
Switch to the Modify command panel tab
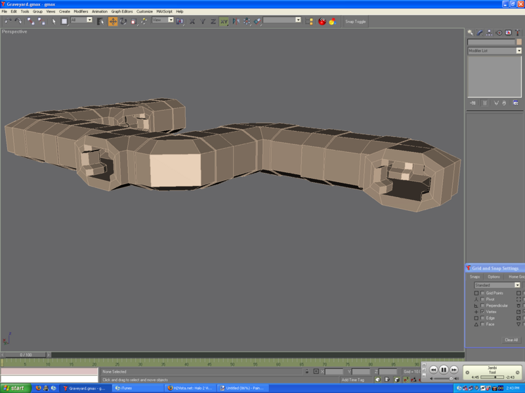(480, 32)
